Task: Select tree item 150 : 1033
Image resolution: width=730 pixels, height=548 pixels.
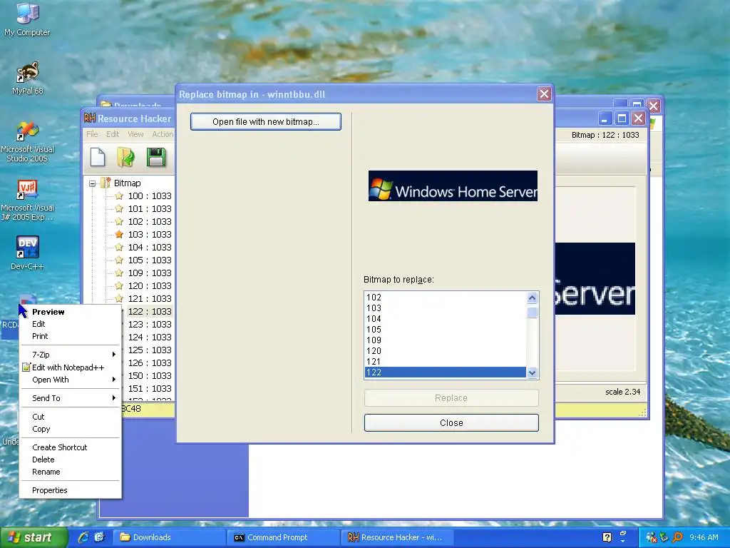Action: click(x=150, y=375)
